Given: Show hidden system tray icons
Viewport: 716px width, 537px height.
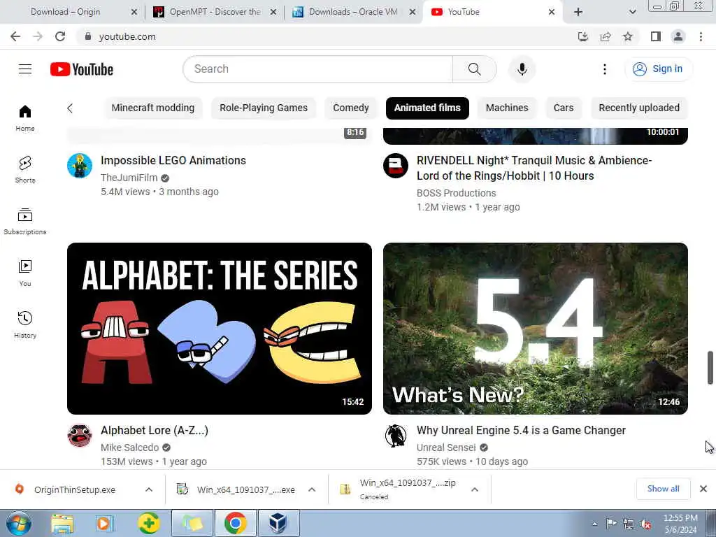Looking at the screenshot, I should pos(594,524).
